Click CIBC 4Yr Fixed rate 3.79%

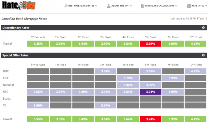pos(128,78)
